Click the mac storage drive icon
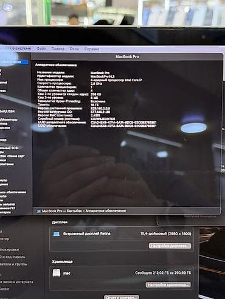This screenshot has width=225, height=299. point(57,273)
